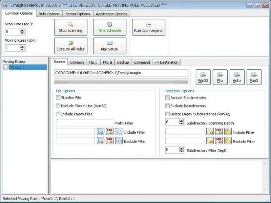Click the directory Include Filter text field
Image resolution: width=271 pixels, height=203 pixels.
[185, 132]
